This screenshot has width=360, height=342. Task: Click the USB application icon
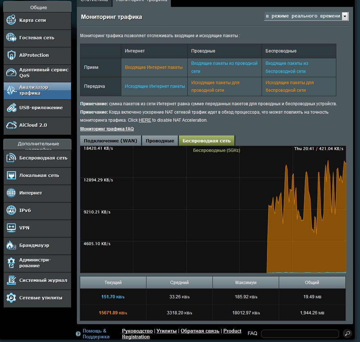(x=11, y=108)
